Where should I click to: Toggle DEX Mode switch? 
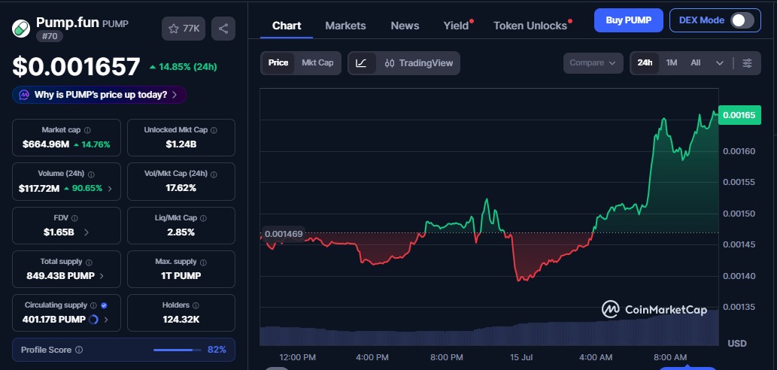[x=742, y=20]
